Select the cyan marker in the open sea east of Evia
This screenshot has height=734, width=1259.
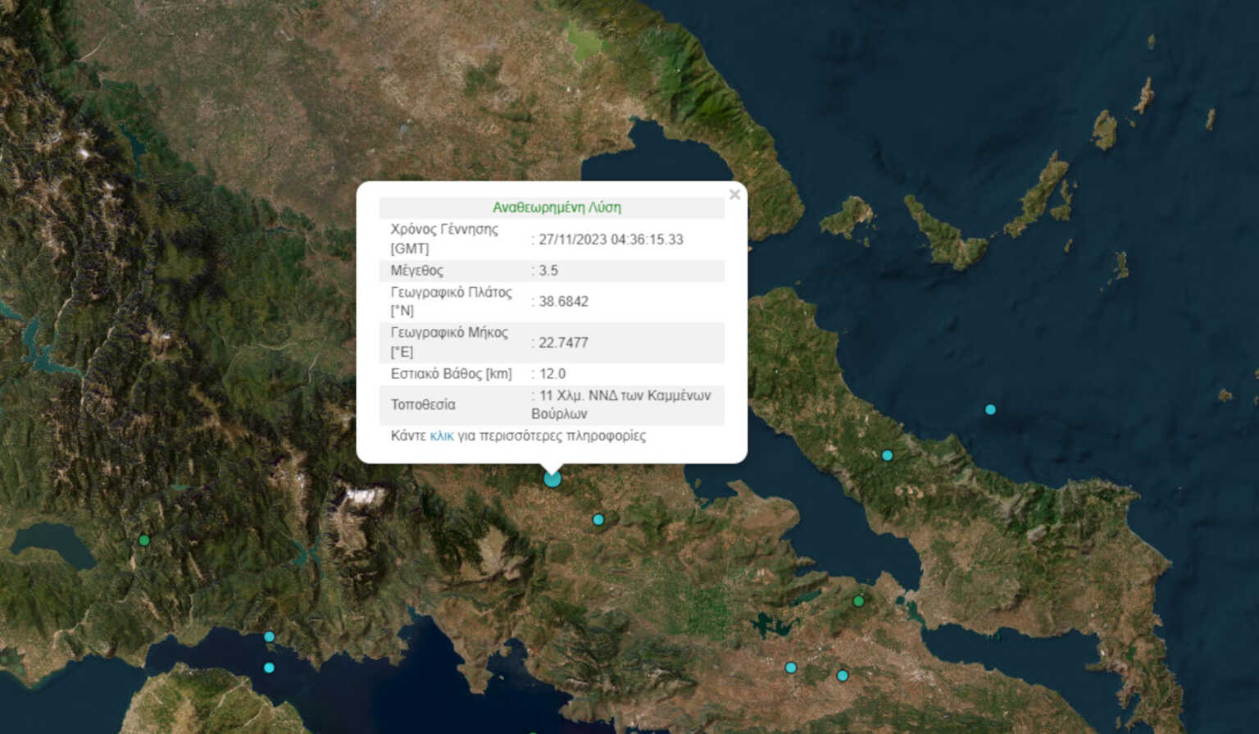(990, 409)
